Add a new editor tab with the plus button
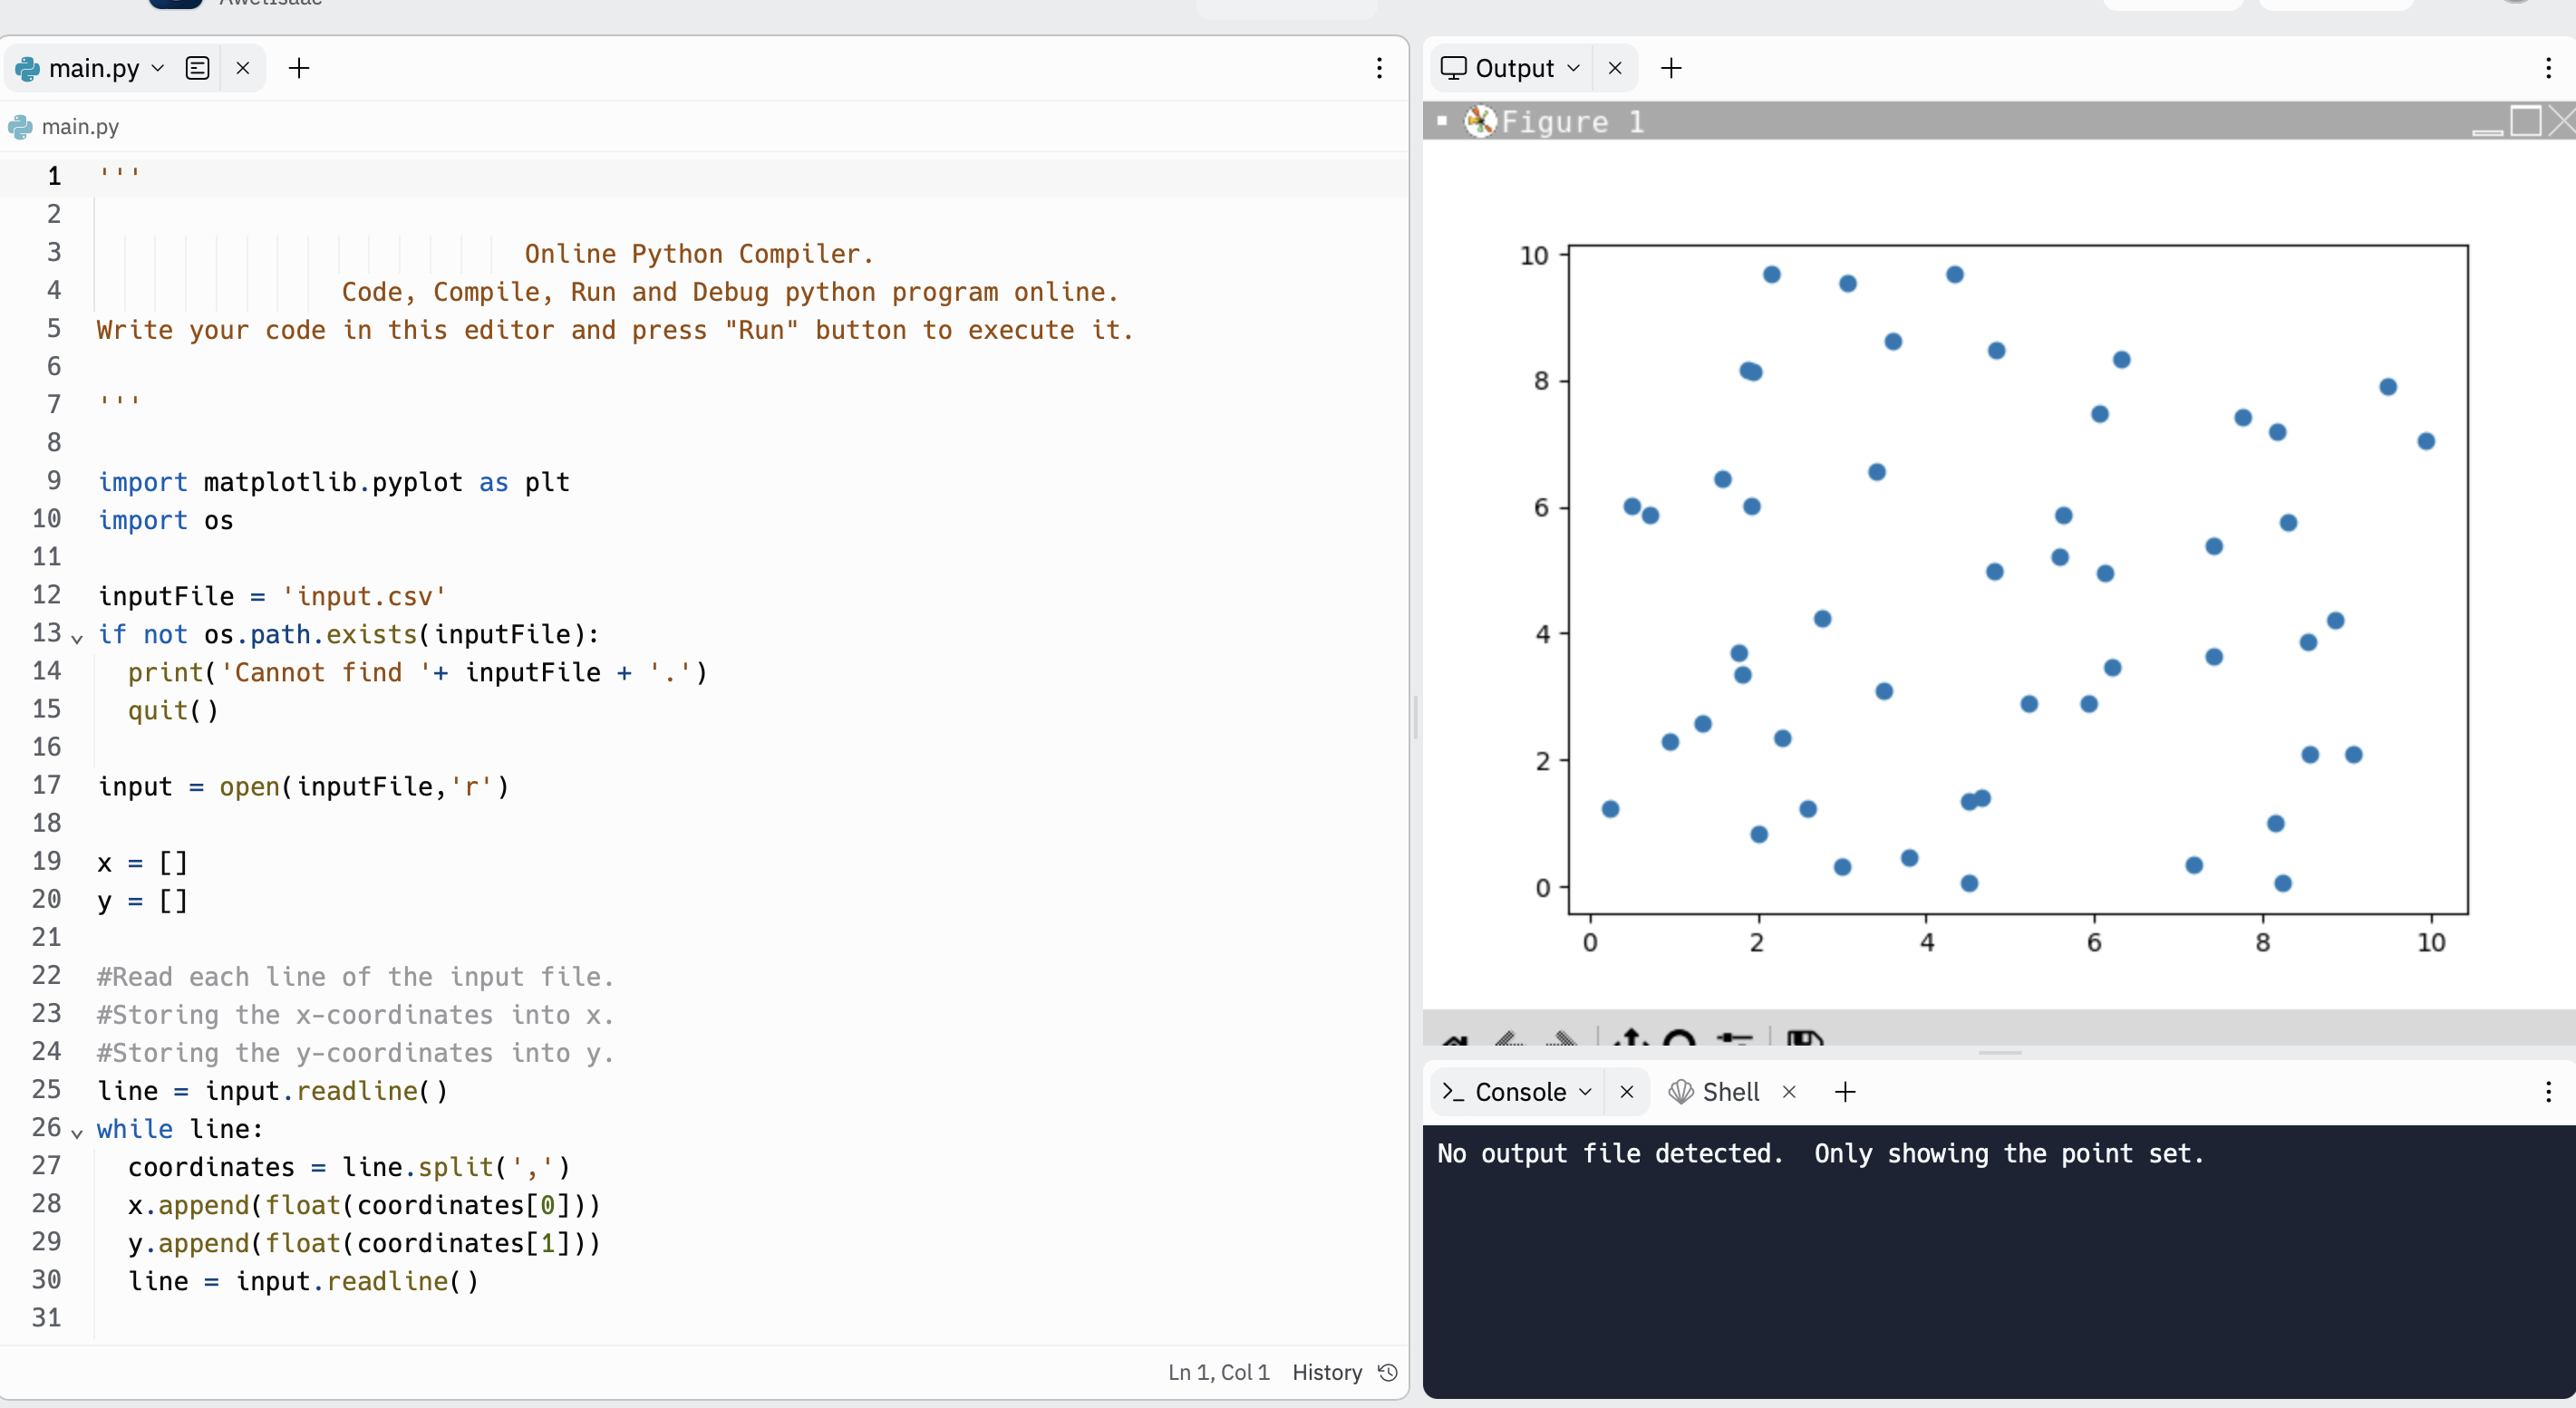This screenshot has height=1408, width=2576. point(299,68)
